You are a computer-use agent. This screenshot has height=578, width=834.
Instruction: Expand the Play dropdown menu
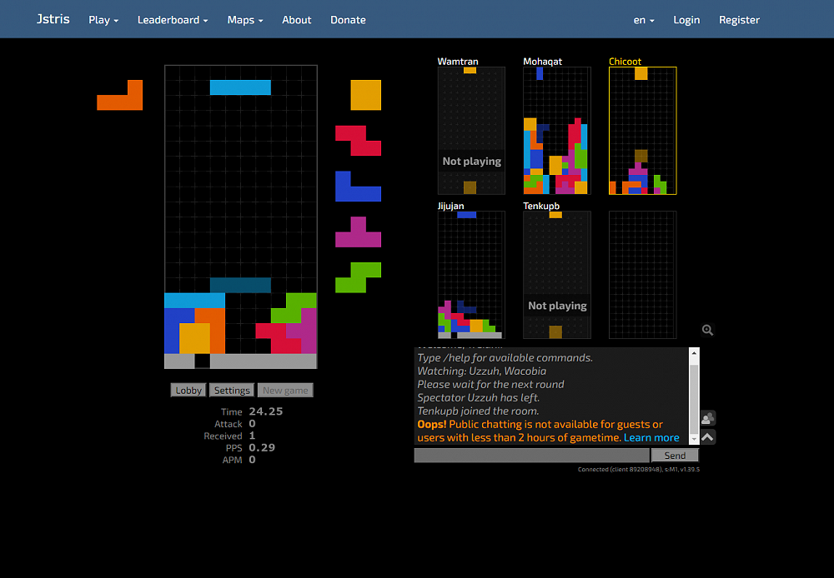103,20
